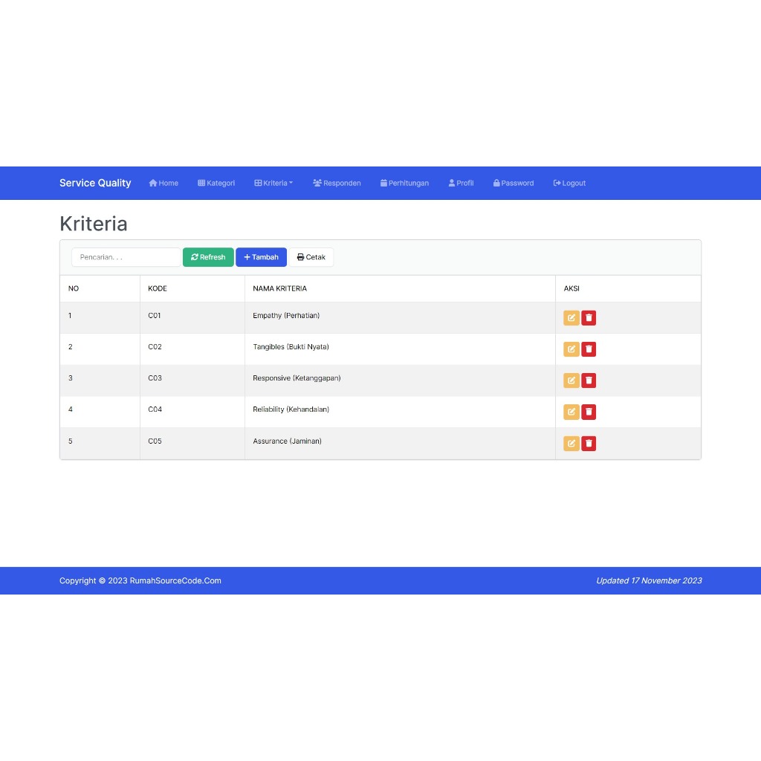The image size is (761, 761).
Task: Click the NO column header
Action: 100,289
